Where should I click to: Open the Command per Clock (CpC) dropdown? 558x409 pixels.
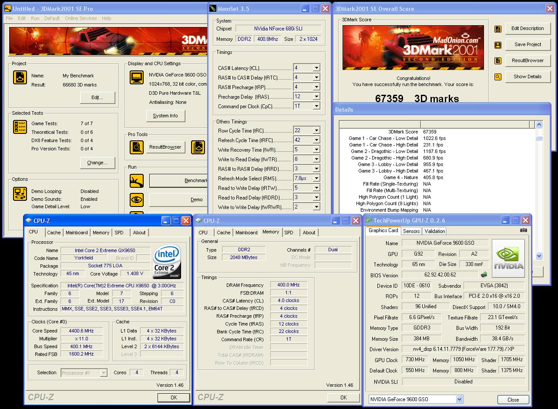tap(316, 106)
